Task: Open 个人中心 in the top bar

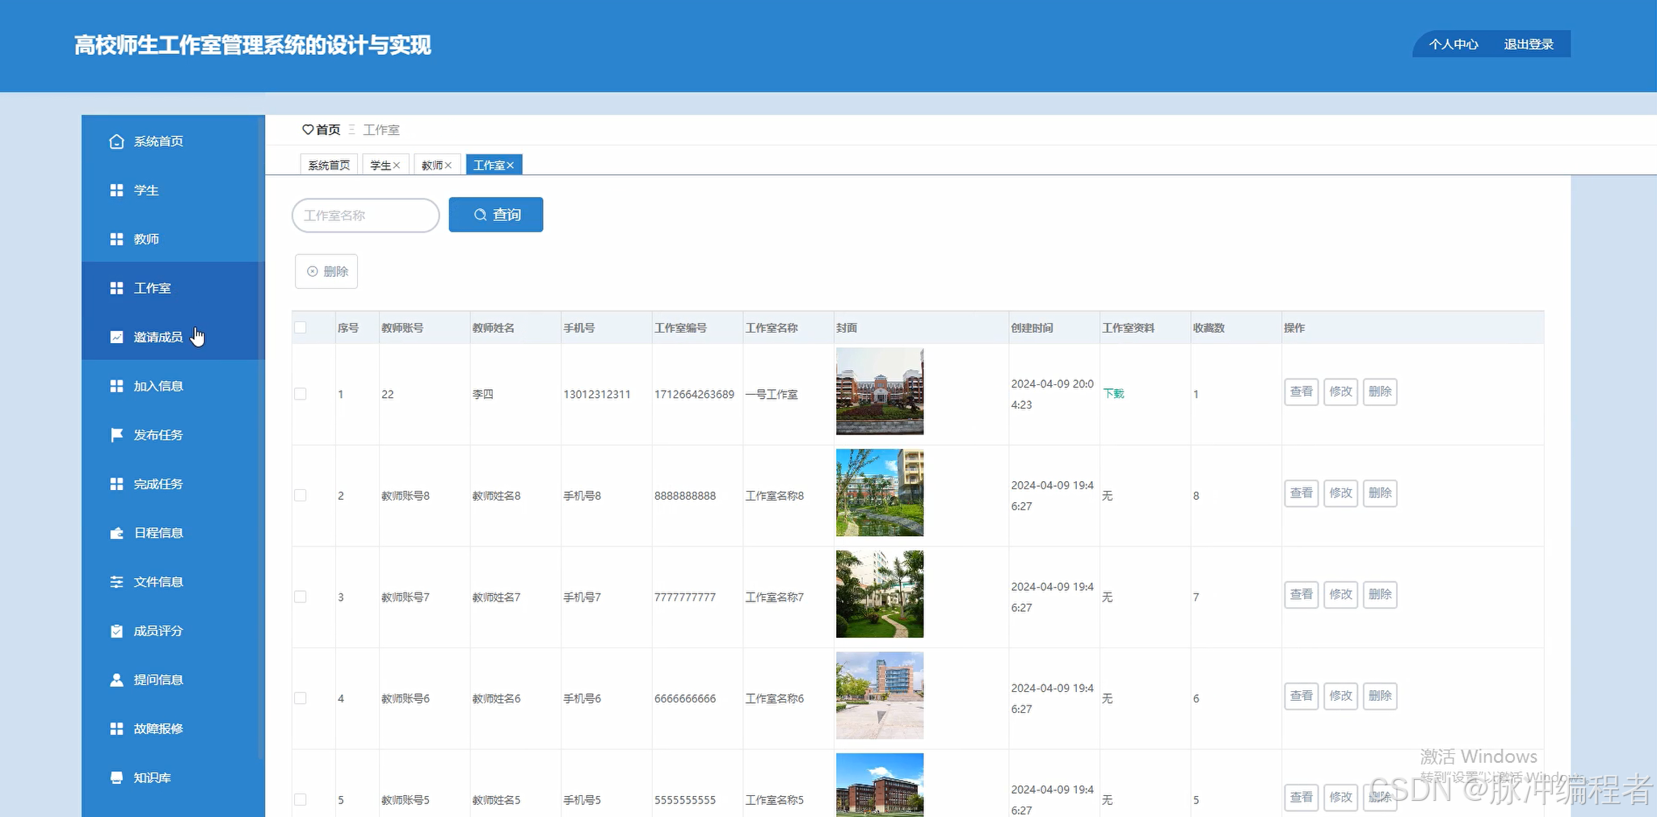Action: 1453,44
